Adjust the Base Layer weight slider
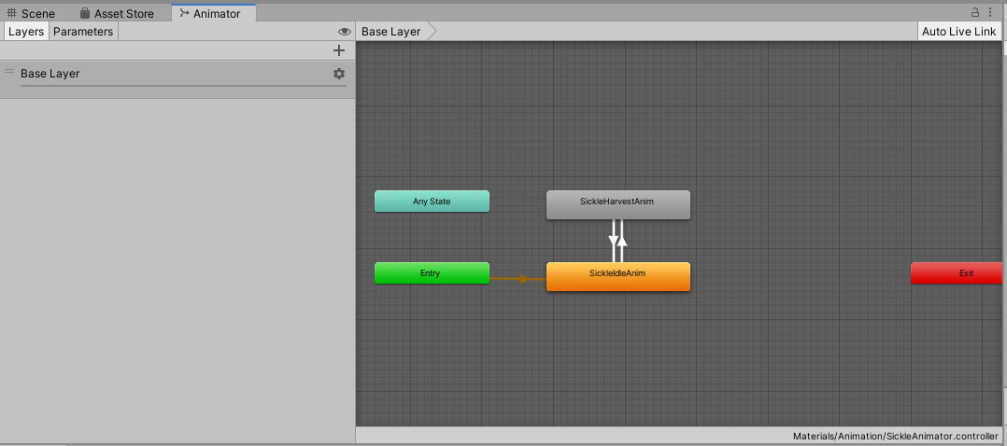 [183, 85]
